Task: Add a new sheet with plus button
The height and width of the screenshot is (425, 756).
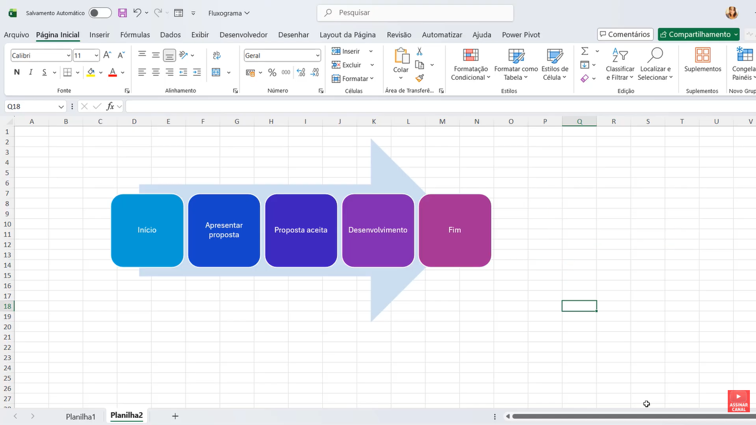Action: tap(175, 416)
